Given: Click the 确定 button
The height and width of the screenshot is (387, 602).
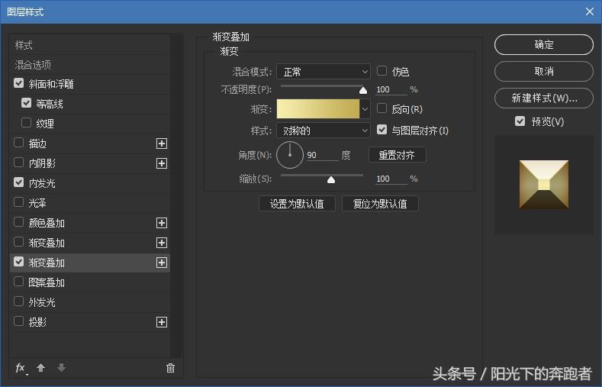Looking at the screenshot, I should pyautogui.click(x=544, y=44).
